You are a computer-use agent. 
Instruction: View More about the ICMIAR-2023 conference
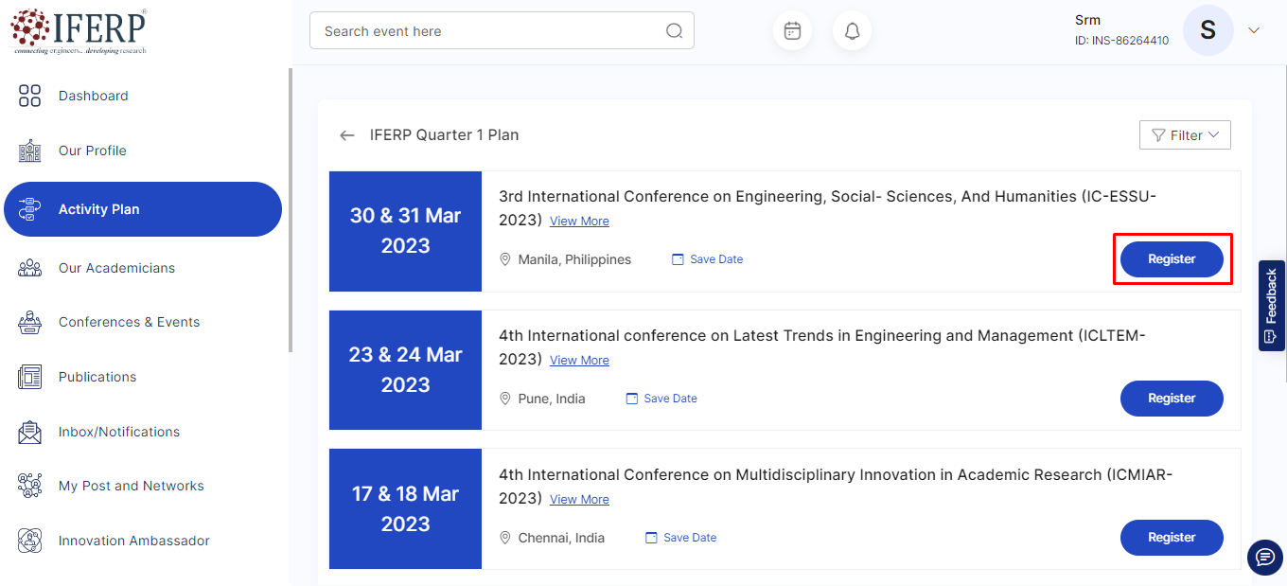579,500
